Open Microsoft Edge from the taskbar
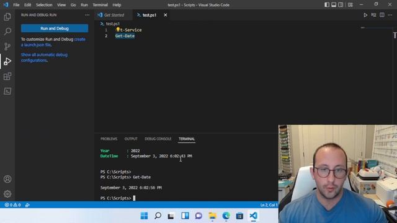The height and width of the screenshot is (223, 397). pos(226,216)
